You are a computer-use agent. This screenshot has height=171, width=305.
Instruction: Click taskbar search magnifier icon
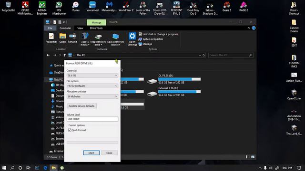[12, 168]
